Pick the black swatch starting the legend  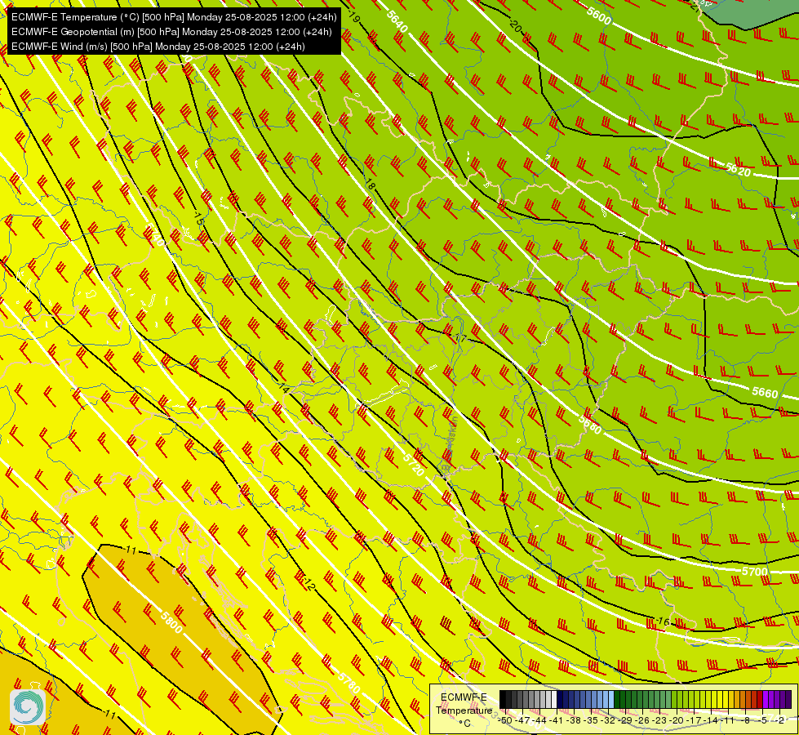pos(503,700)
